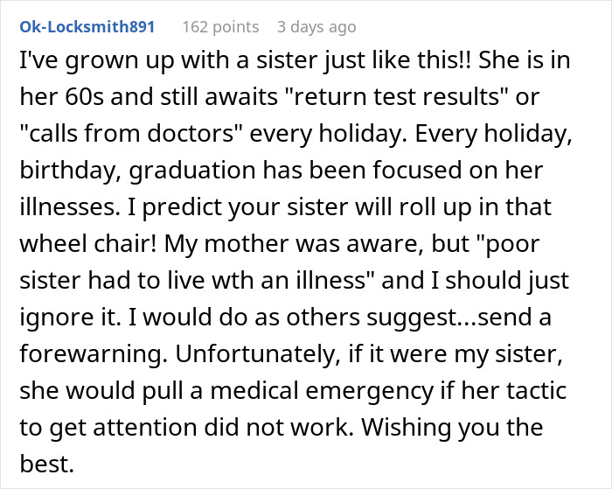Click the word "forewarning" in the comment
The image size is (612, 489).
91,354
